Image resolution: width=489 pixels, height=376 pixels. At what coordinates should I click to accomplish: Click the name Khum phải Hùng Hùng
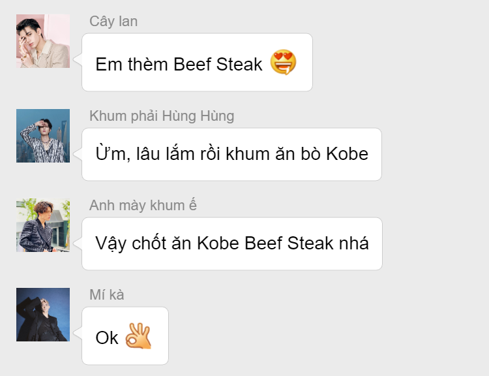click(x=162, y=116)
